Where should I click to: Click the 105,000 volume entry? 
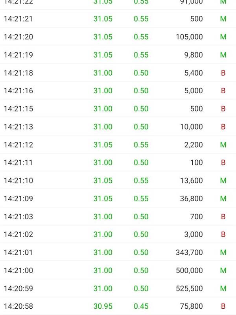tap(189, 37)
